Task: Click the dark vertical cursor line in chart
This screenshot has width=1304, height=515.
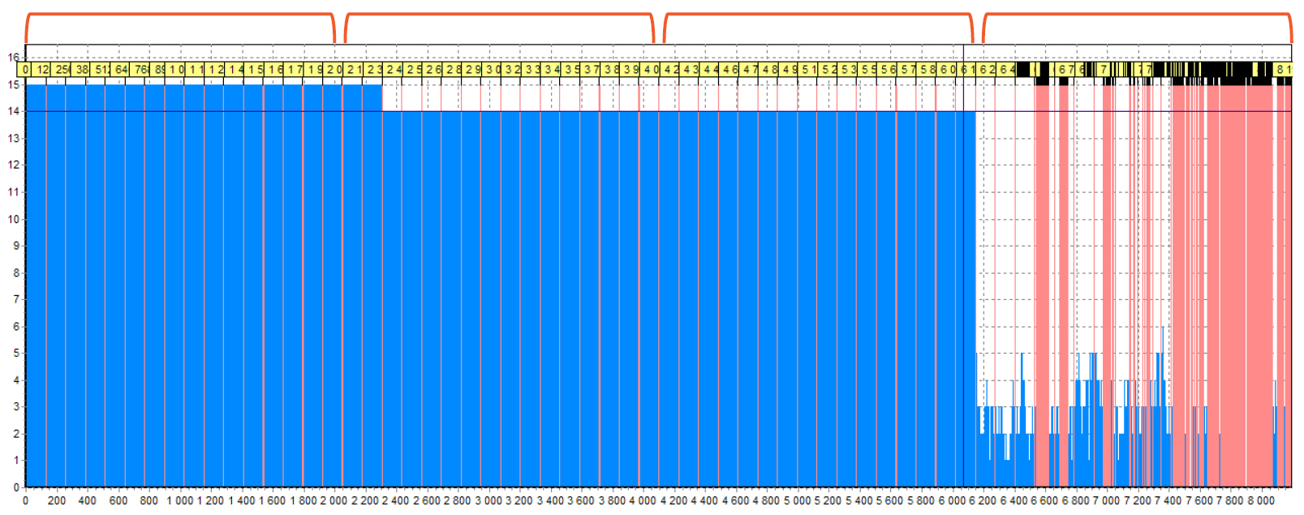Action: (963, 284)
